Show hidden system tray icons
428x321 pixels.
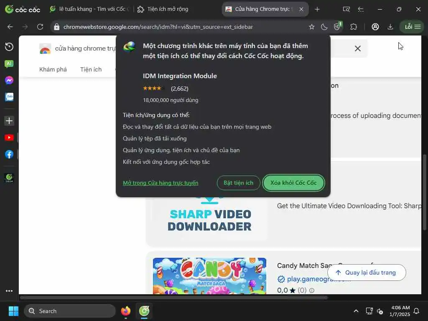click(356, 311)
